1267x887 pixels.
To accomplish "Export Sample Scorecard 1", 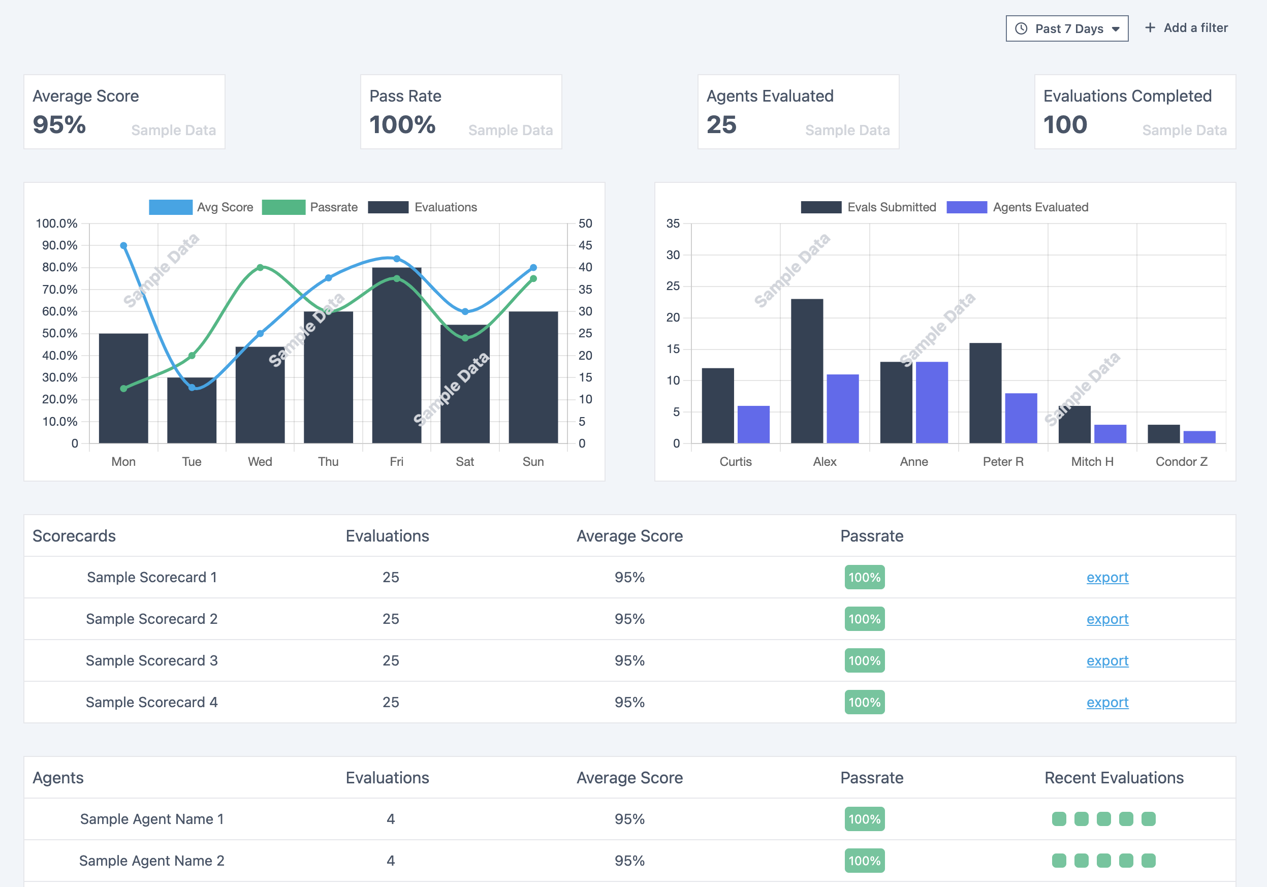I will click(x=1107, y=577).
